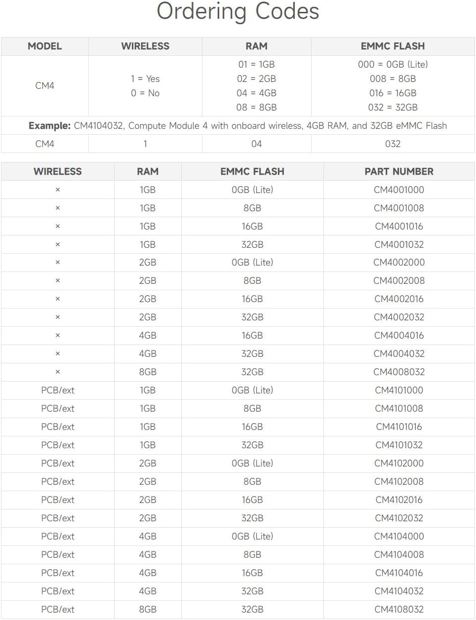Click the wireless × mark for CM4001000 row
Image resolution: width=476 pixels, height=620 pixels.
click(x=58, y=190)
